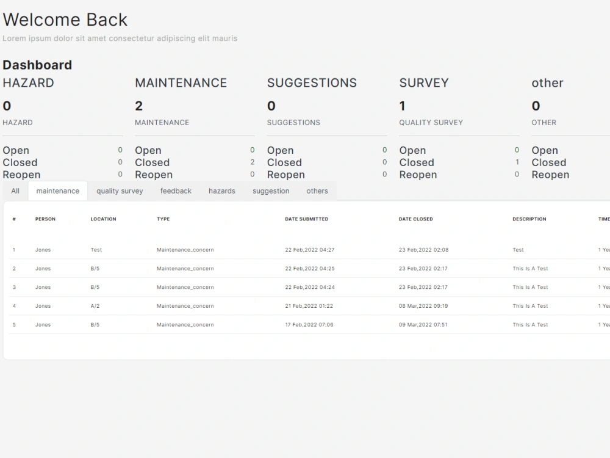The width and height of the screenshot is (610, 458).
Task: Open the quality survey tab
Action: tap(120, 191)
